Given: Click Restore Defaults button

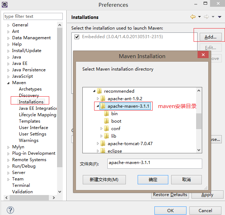Looking at the screenshot, I should point(170,195).
